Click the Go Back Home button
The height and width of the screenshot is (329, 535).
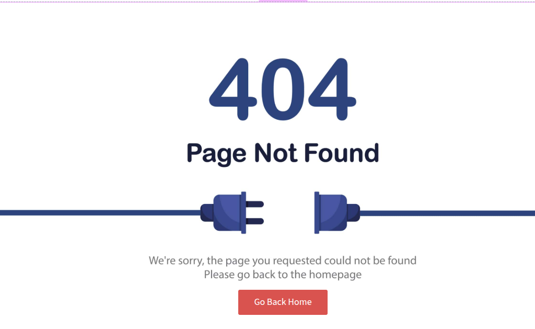click(283, 302)
